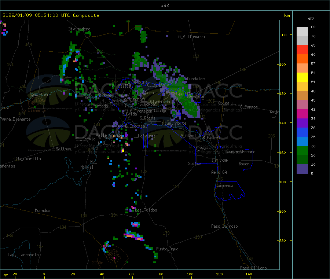
Task: Click the Atuel_Norte label
Action: (x=174, y=123)
